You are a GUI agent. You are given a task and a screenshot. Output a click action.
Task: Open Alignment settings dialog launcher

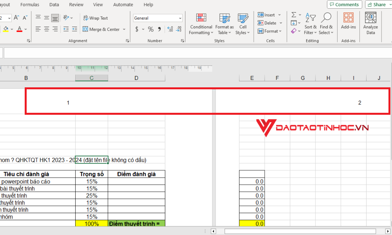coord(127,41)
